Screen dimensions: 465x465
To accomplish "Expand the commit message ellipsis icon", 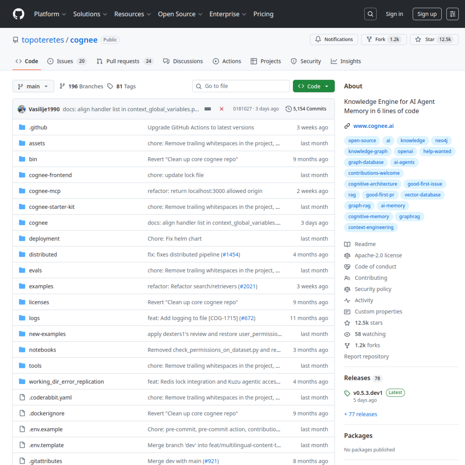I will click(x=207, y=109).
